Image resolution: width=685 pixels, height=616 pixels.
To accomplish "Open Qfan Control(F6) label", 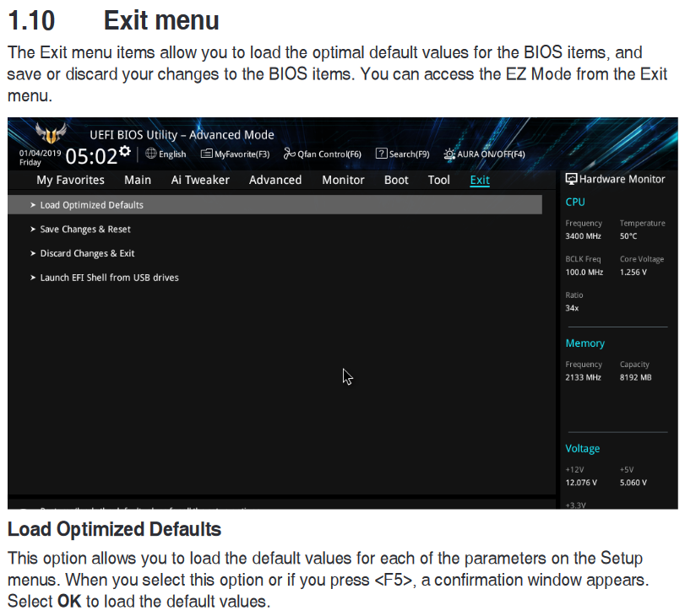I will 329,154.
